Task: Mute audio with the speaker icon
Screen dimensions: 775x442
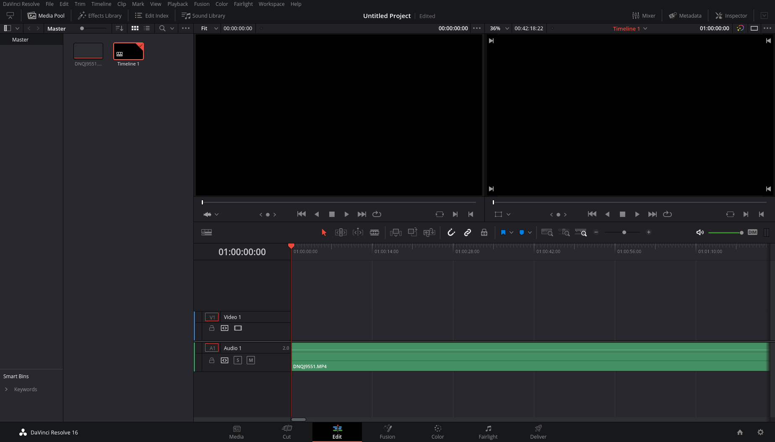Action: tap(700, 232)
